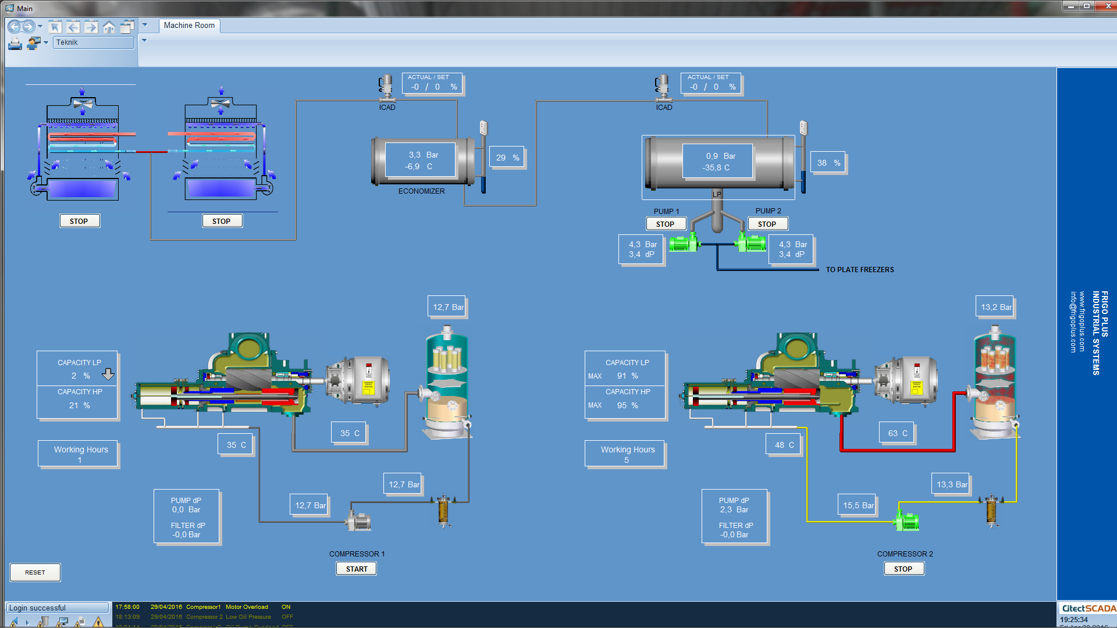Click the LP vessel level indicator showing 38%
This screenshot has width=1117, height=628.
(x=827, y=163)
